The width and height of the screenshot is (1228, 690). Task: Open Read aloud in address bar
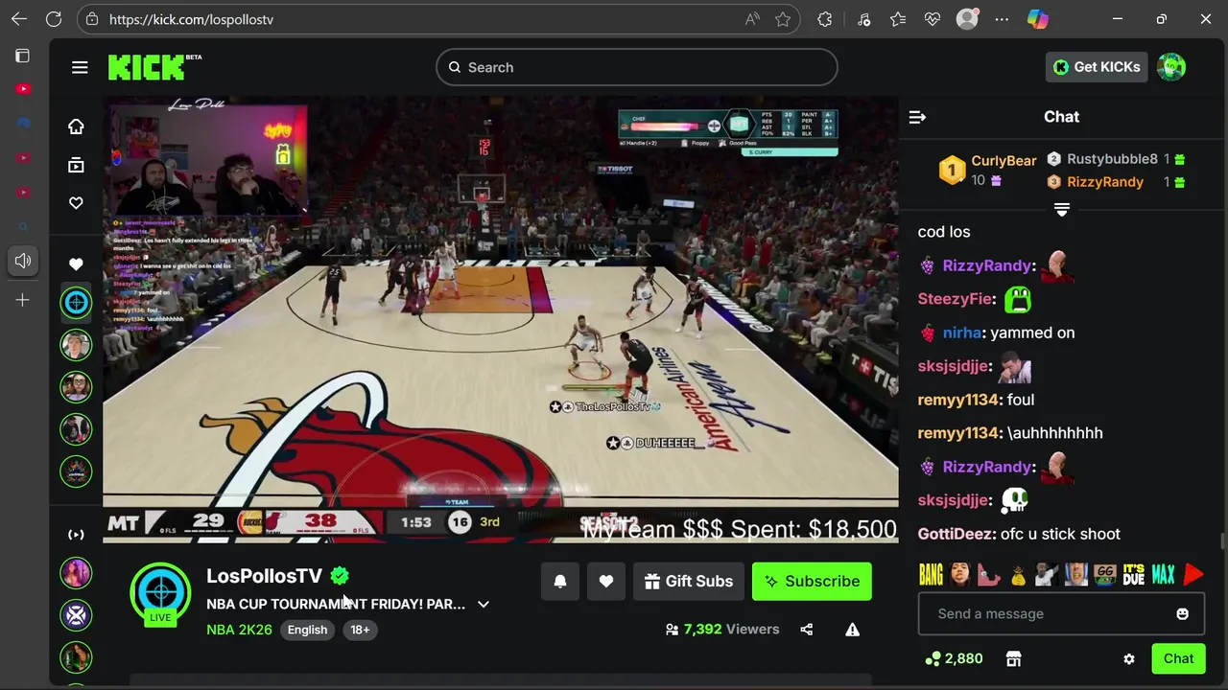pos(752,19)
